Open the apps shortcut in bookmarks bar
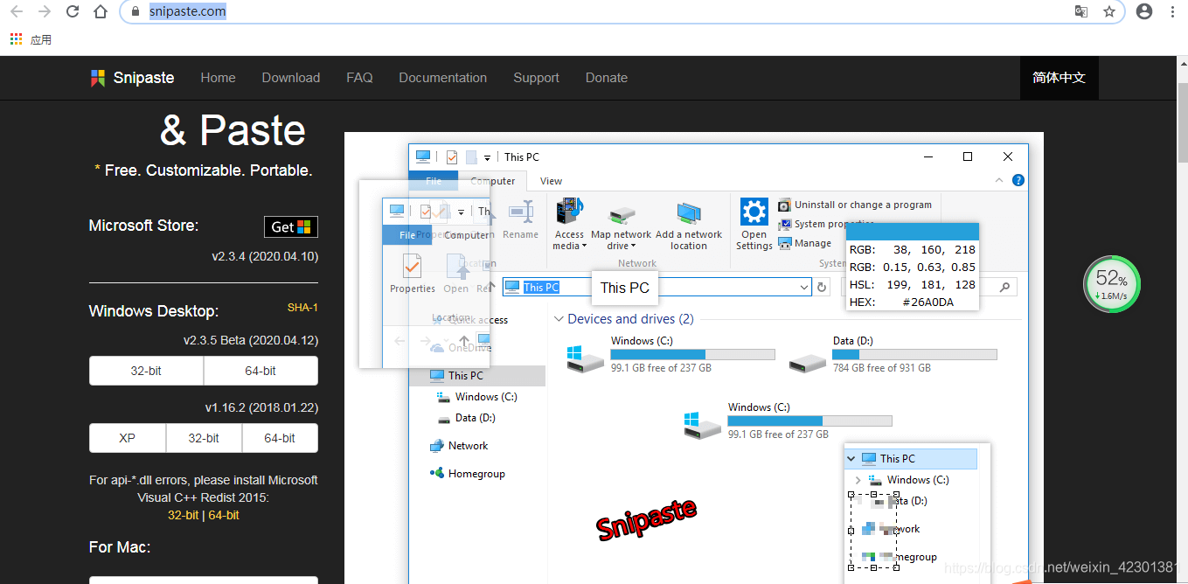This screenshot has width=1188, height=584. click(x=31, y=39)
